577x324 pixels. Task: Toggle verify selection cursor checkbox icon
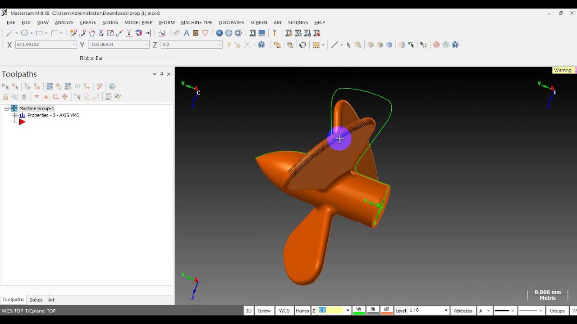click(423, 45)
